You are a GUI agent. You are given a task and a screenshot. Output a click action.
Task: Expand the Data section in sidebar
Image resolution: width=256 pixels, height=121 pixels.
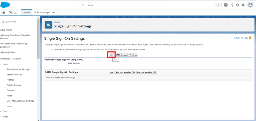1,111
